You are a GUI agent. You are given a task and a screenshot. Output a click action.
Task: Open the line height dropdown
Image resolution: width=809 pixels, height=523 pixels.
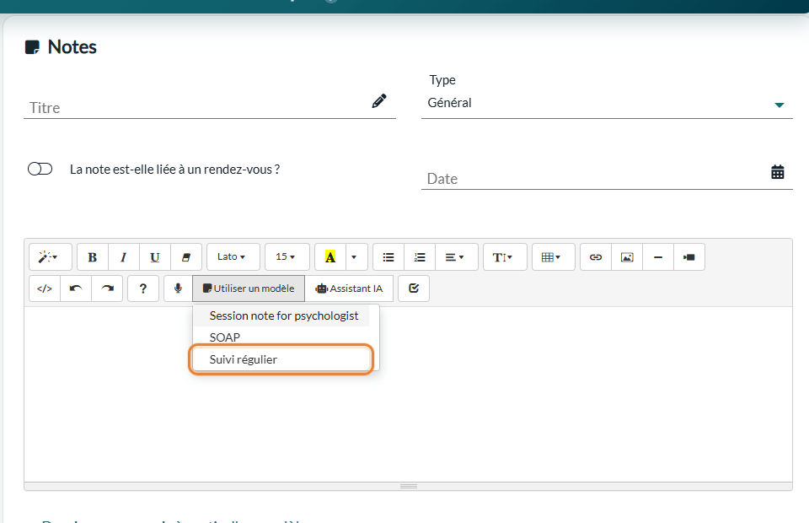pyautogui.click(x=505, y=257)
